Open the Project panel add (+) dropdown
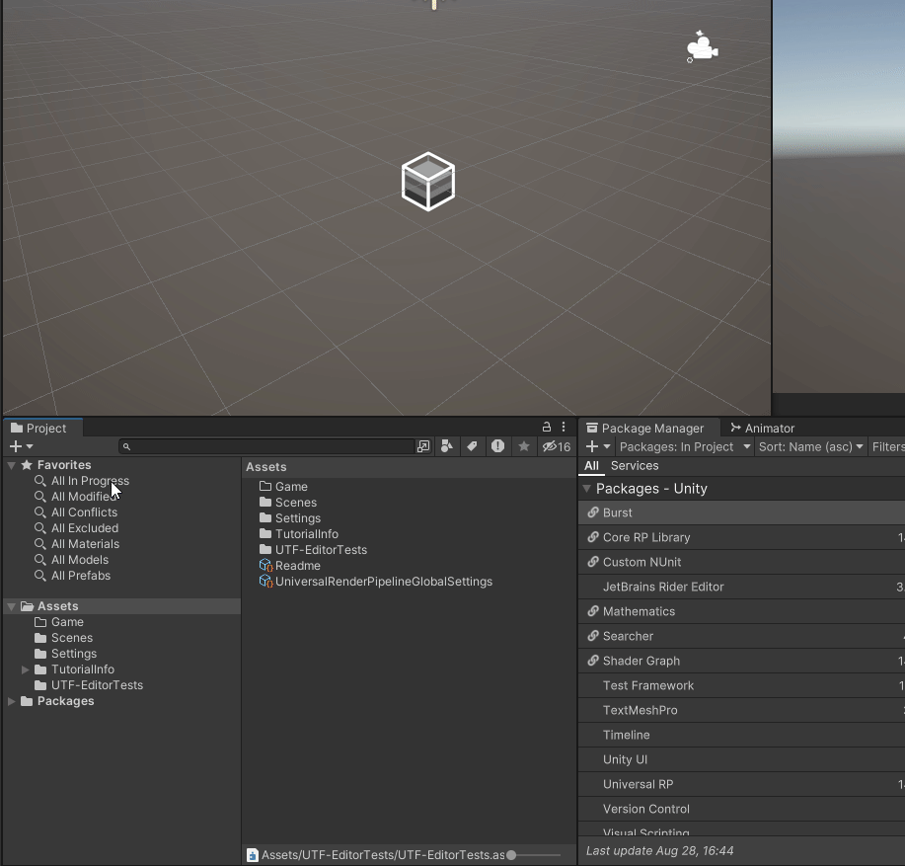 [x=22, y=446]
